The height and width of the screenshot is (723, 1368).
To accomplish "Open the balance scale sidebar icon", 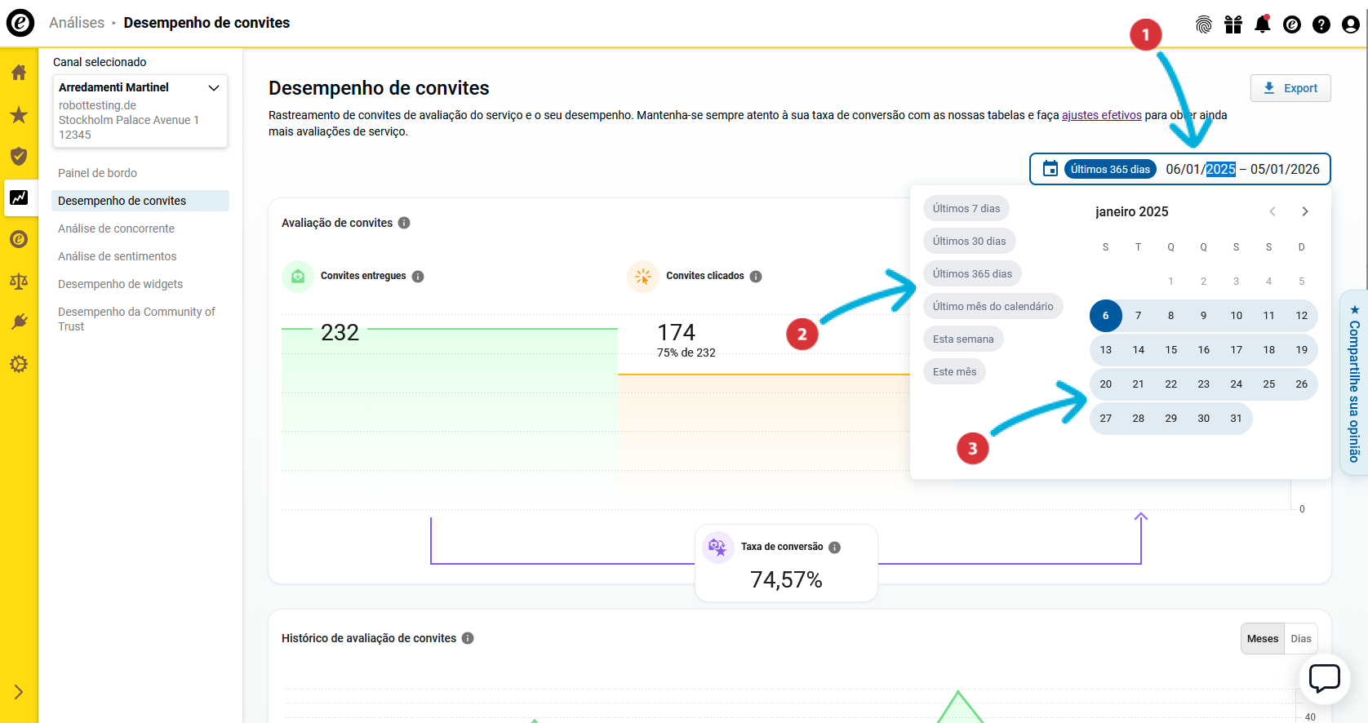I will point(19,282).
